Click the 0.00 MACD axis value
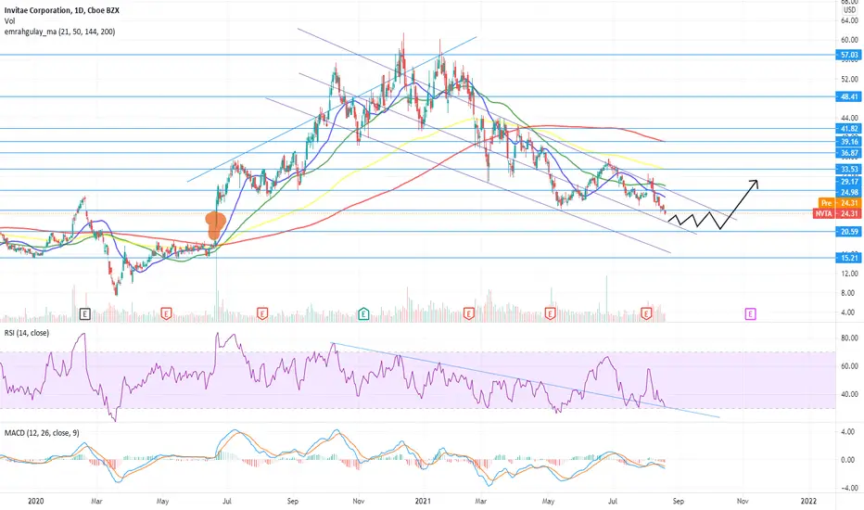 pyautogui.click(x=850, y=460)
